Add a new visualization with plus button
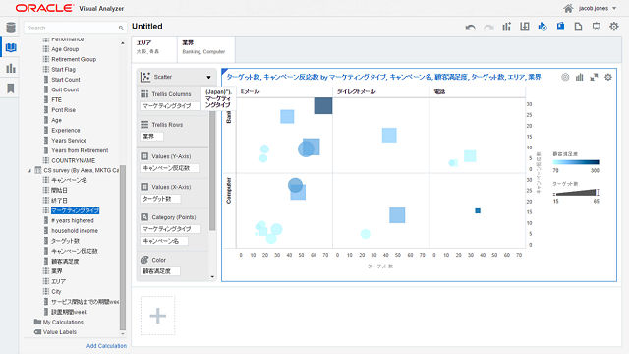 coord(157,316)
